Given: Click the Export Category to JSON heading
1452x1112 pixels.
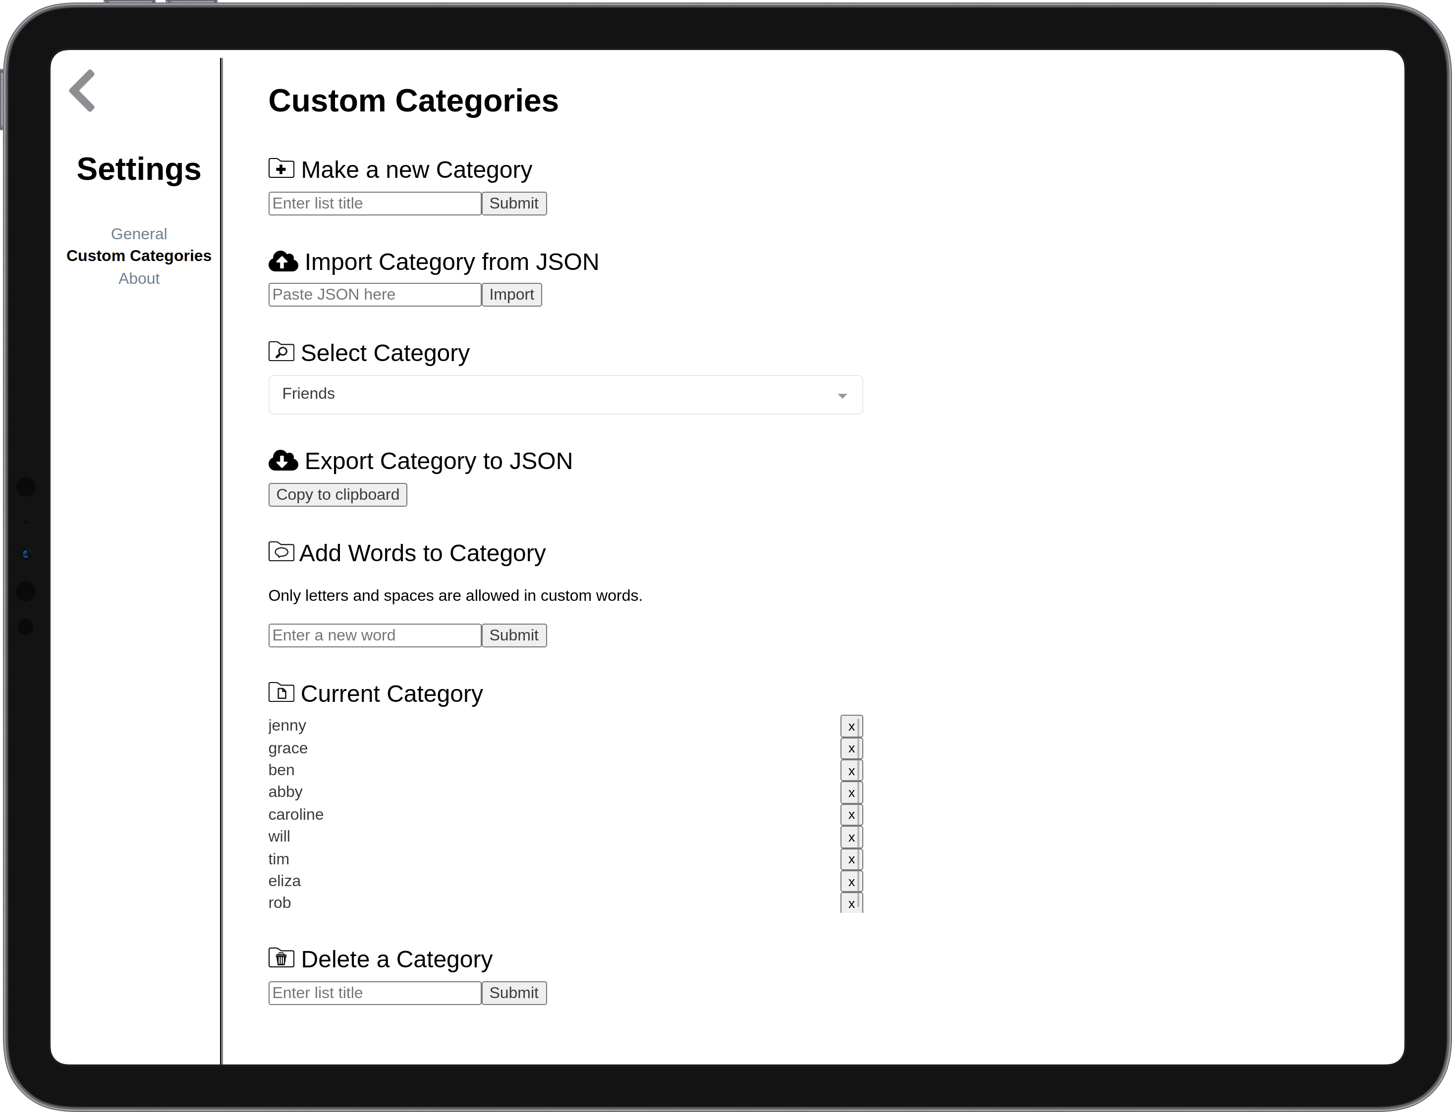Looking at the screenshot, I should tap(438, 461).
